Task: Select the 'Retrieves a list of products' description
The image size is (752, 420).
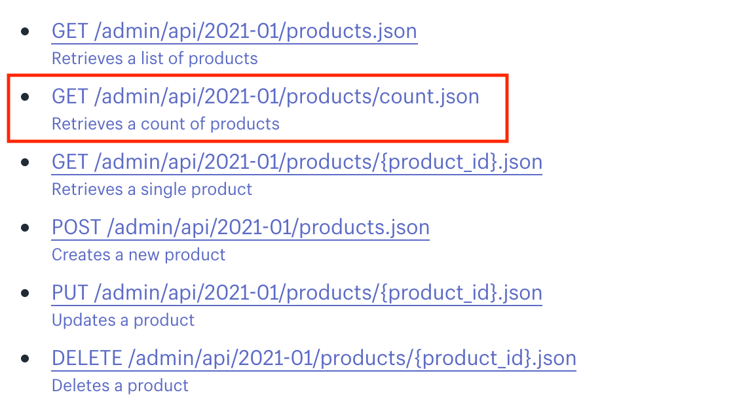Action: point(154,58)
